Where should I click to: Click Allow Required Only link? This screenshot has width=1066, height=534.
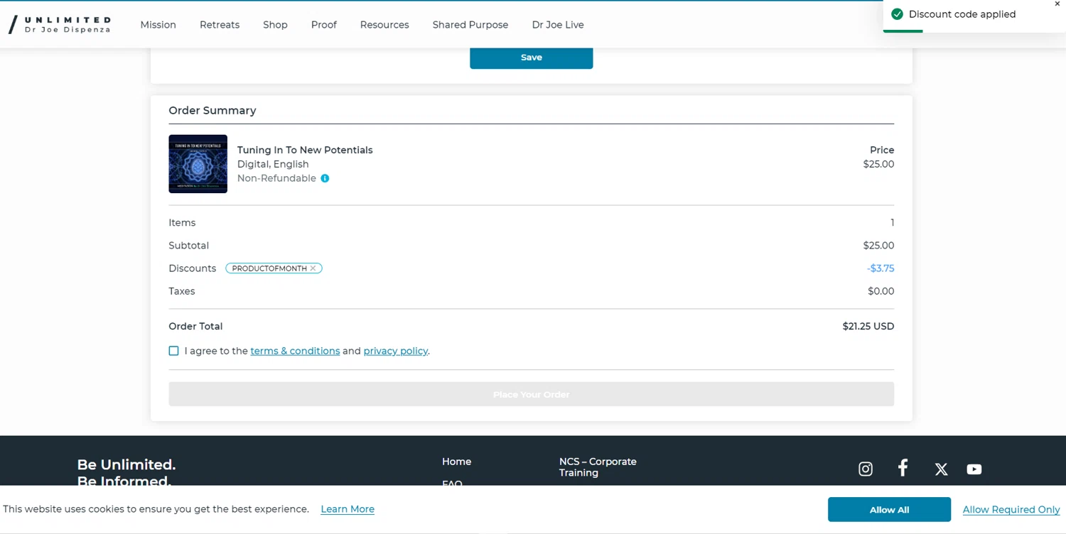[x=1011, y=510]
